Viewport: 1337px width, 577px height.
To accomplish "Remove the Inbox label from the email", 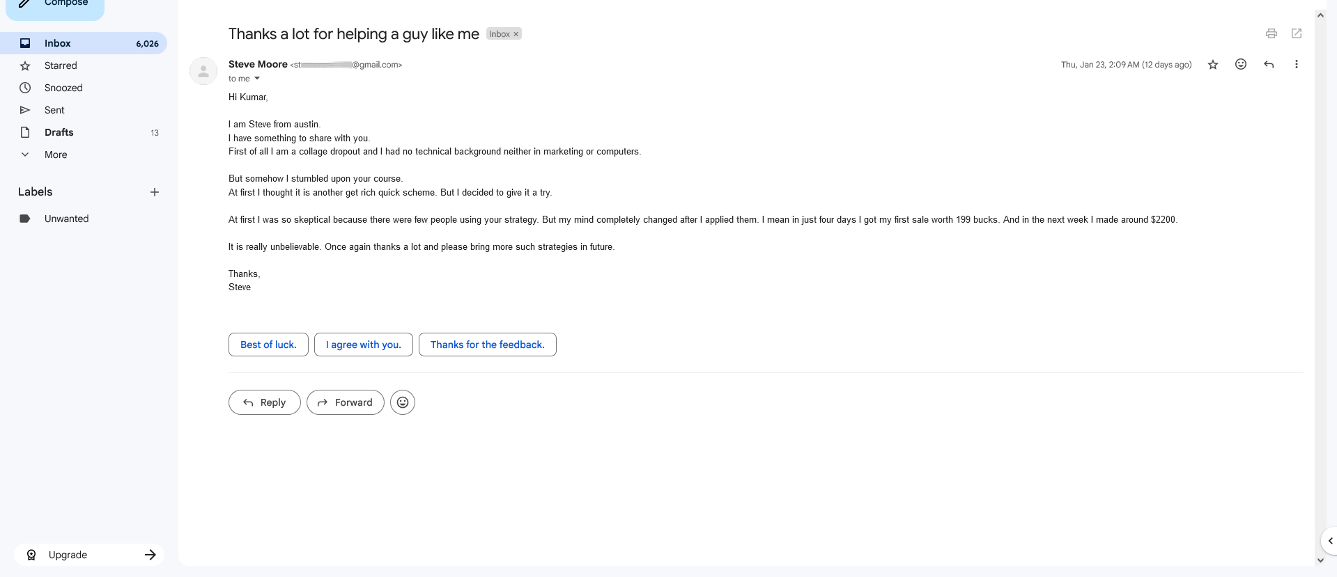I will (x=516, y=33).
